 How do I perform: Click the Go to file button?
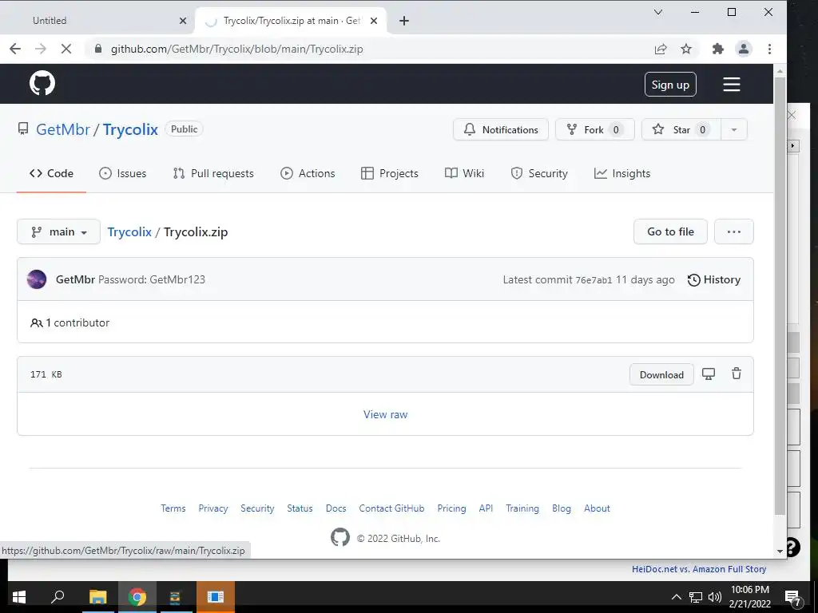(x=670, y=231)
